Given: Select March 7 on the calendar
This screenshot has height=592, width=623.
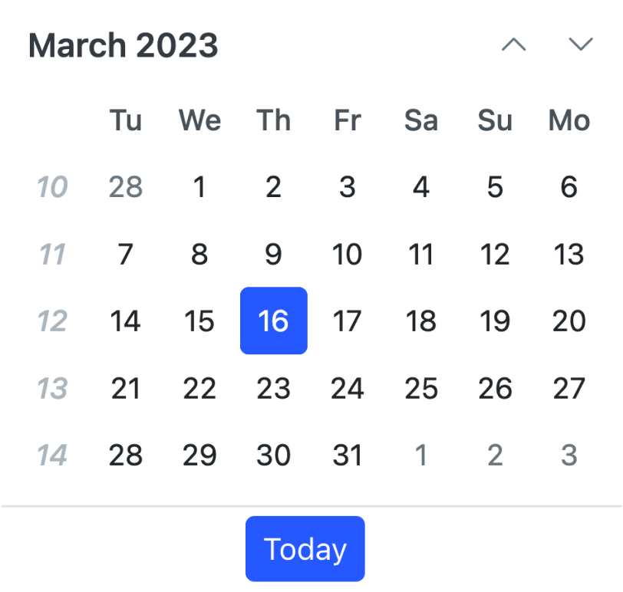Looking at the screenshot, I should click(x=125, y=254).
